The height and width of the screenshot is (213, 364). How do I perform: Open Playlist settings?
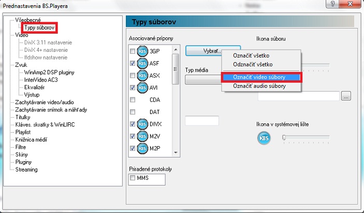(x=23, y=132)
